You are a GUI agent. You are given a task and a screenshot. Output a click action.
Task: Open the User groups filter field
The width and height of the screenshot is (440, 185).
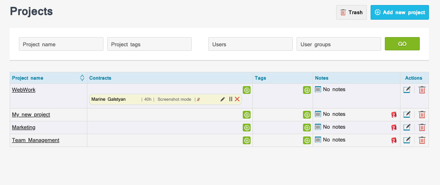pos(338,44)
